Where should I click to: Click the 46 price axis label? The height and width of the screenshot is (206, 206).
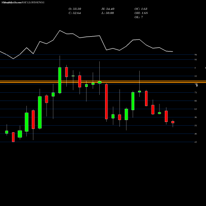[x=196, y=134]
